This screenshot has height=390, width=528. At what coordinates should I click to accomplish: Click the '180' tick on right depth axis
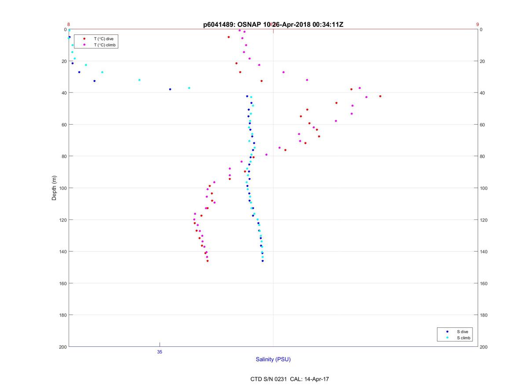484,315
